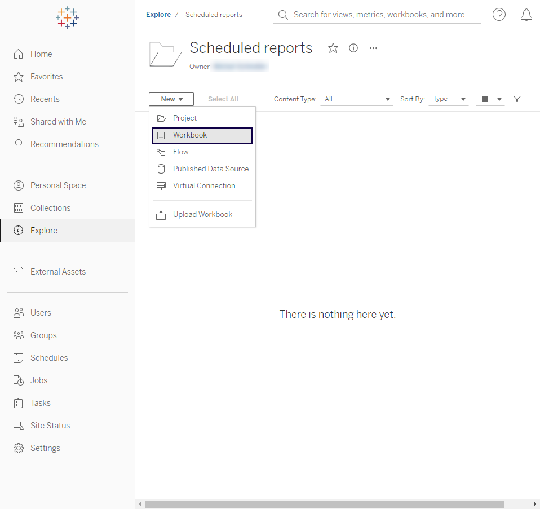The height and width of the screenshot is (509, 540).
Task: Go to Site Status in sidebar
Action: click(50, 426)
